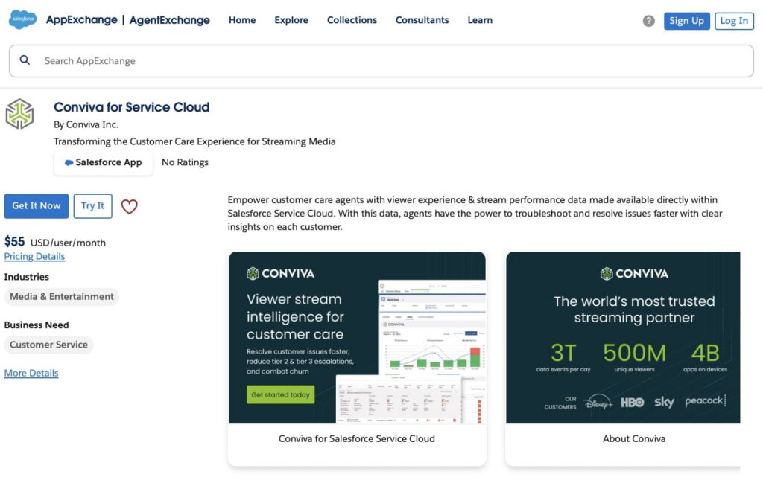Viewport: 763px width, 489px height.
Task: Click the Salesforce App badge
Action: click(x=103, y=162)
